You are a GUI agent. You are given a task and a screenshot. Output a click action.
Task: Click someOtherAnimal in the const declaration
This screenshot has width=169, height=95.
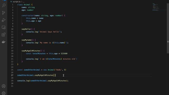[32, 70]
